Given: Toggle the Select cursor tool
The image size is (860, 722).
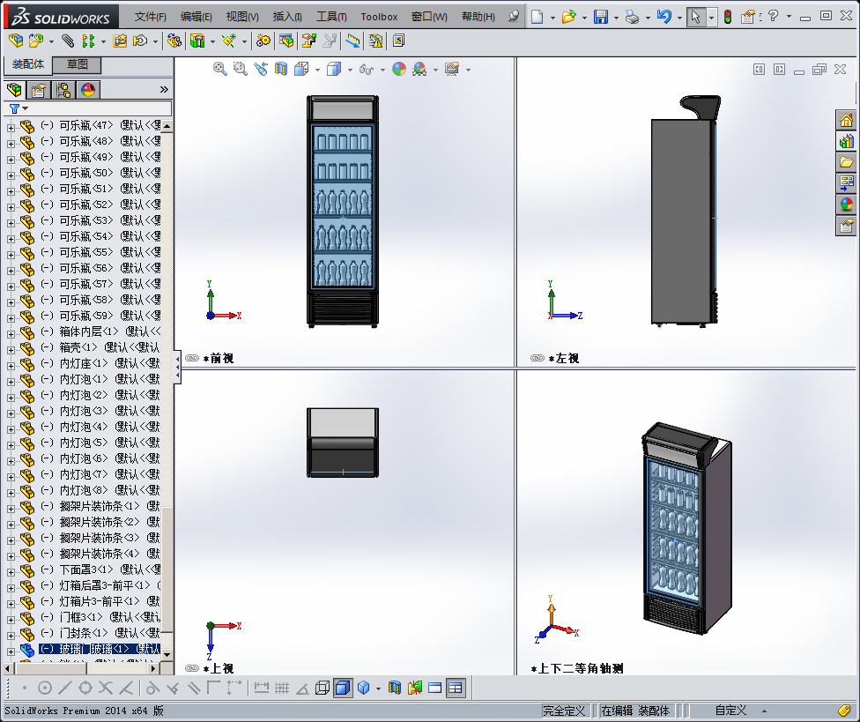Looking at the screenshot, I should pos(695,17).
